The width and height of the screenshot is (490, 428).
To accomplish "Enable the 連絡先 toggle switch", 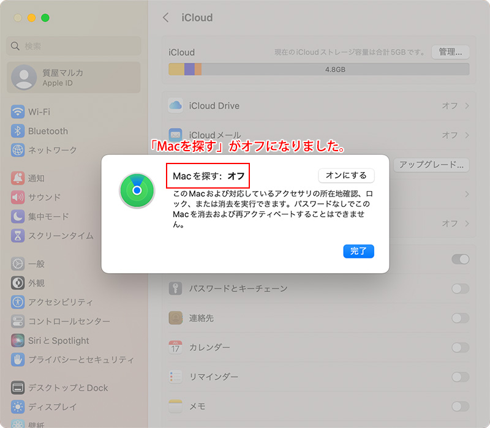I will point(460,318).
